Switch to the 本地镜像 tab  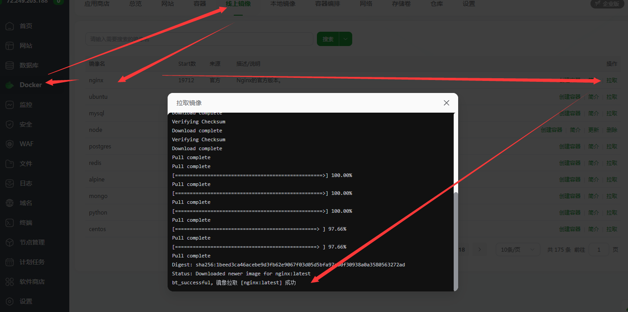tap(282, 4)
